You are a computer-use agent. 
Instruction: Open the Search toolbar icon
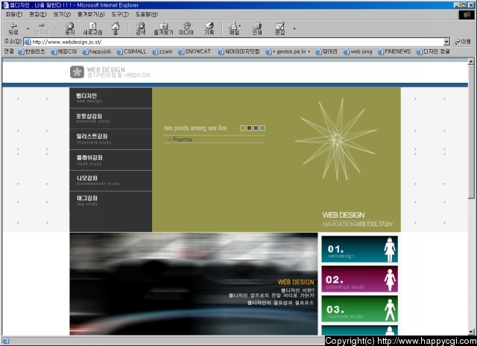pos(141,28)
